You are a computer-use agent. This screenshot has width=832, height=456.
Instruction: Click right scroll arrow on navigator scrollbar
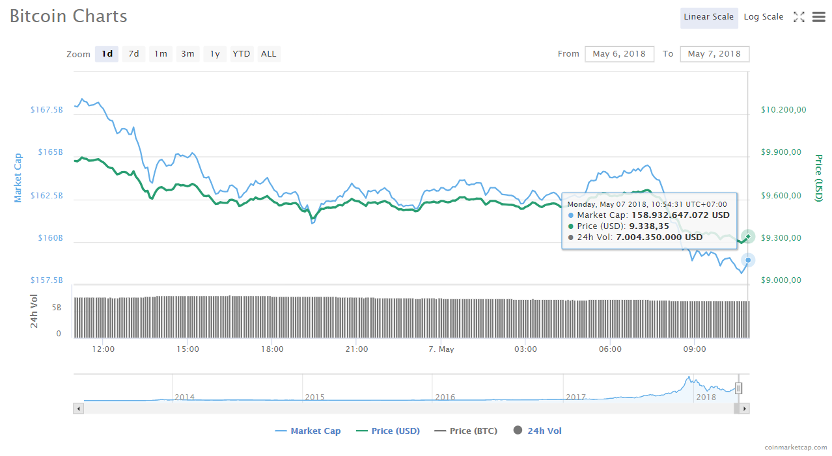[745, 409]
